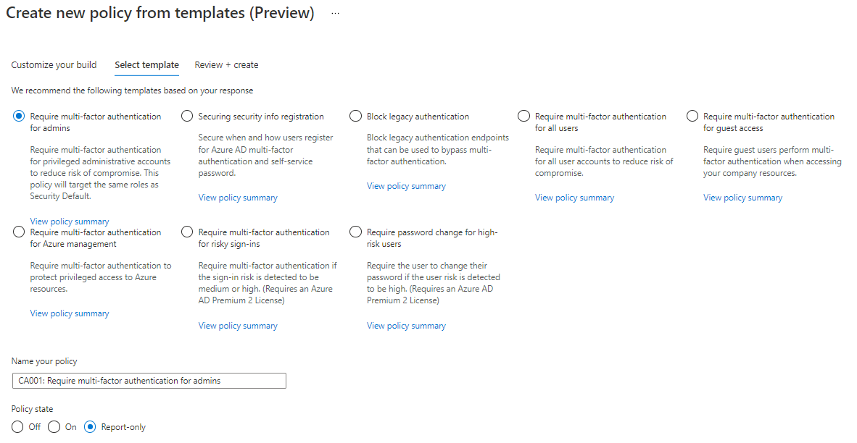Set policy state to Report-only

click(91, 427)
